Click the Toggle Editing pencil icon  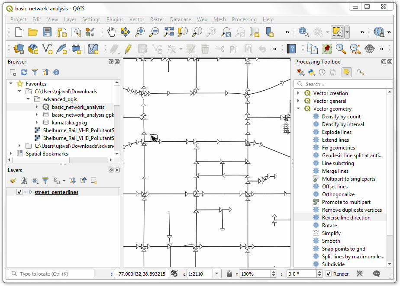click(x=128, y=49)
